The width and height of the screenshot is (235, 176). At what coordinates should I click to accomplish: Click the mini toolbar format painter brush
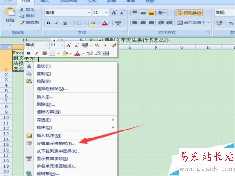pyautogui.click(x=113, y=46)
